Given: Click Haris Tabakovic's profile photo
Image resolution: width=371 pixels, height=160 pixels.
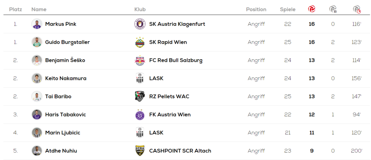Looking at the screenshot, I should [x=36, y=115].
